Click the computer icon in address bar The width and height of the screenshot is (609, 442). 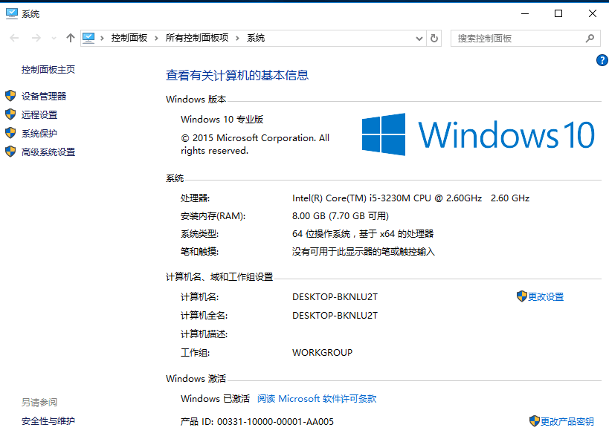[88, 38]
